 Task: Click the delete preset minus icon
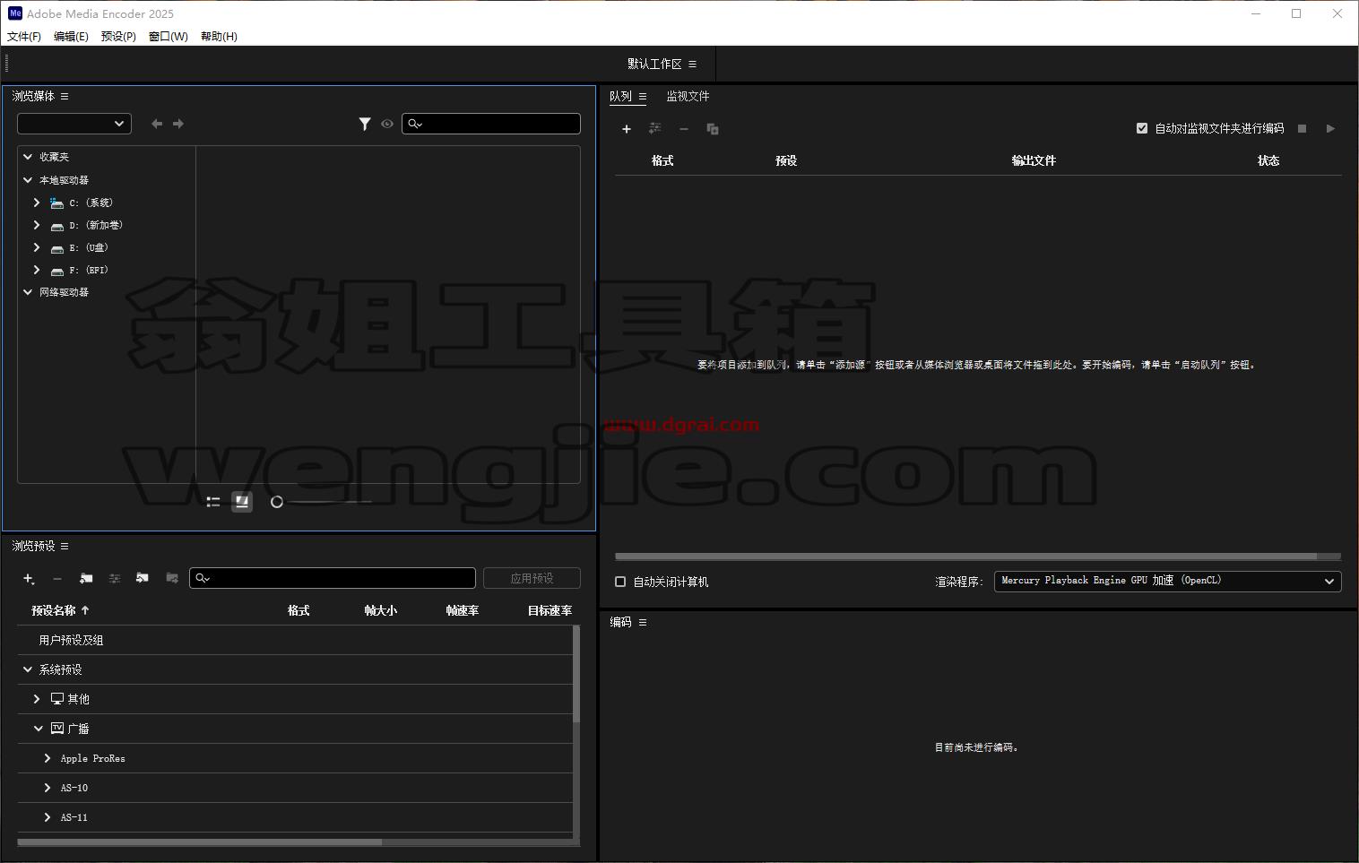57,579
